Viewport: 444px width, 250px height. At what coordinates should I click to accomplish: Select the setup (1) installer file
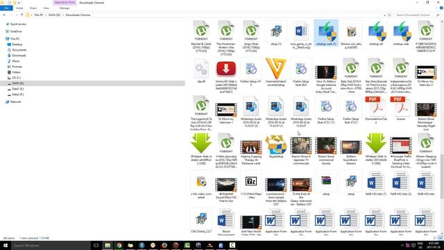pos(276,33)
